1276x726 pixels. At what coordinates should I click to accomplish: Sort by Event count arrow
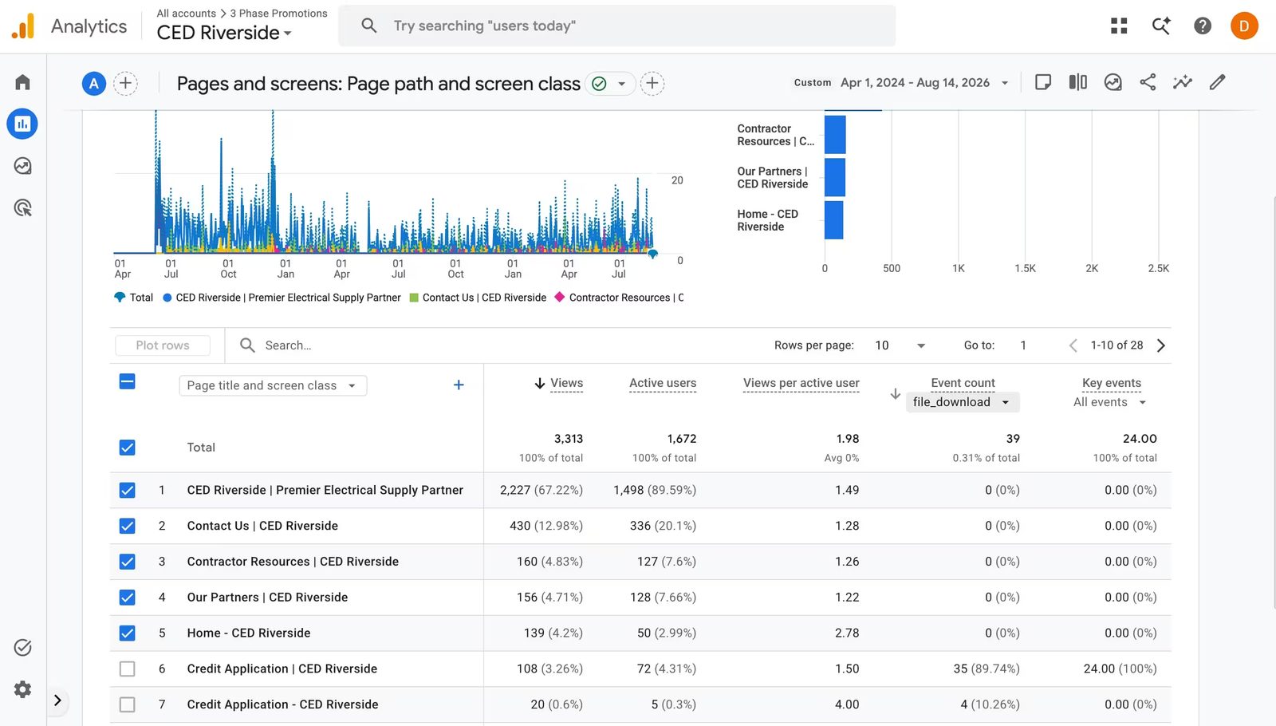coord(896,394)
